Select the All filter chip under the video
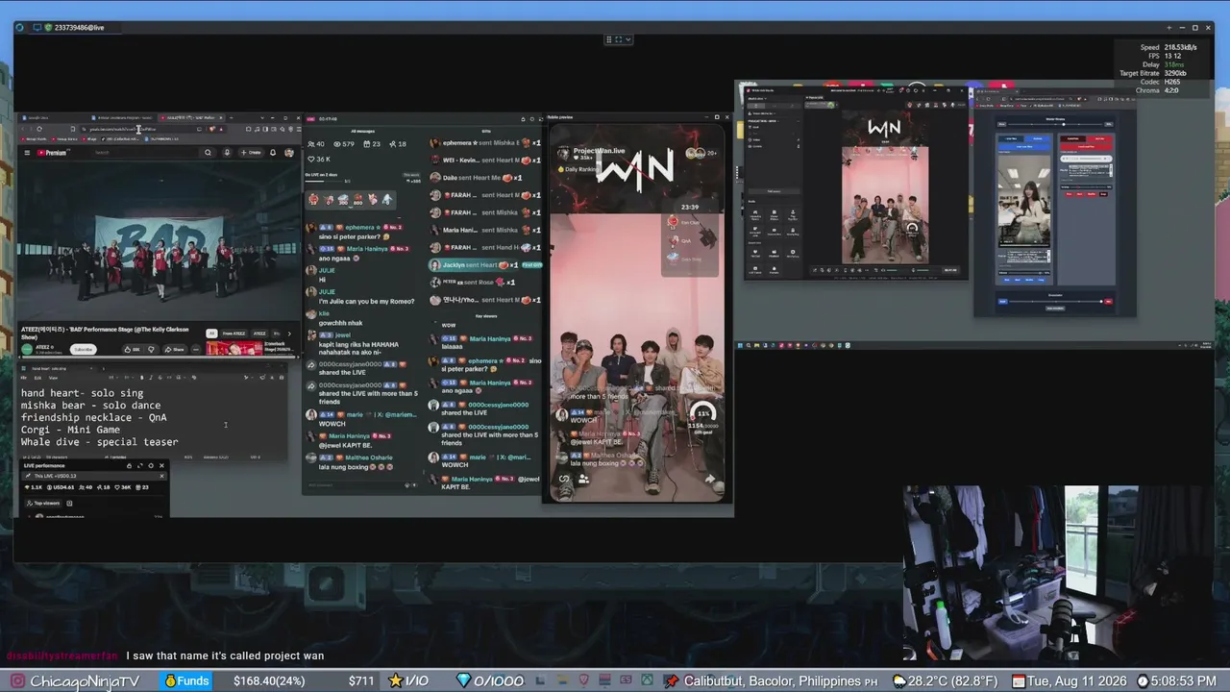 pyautogui.click(x=212, y=334)
